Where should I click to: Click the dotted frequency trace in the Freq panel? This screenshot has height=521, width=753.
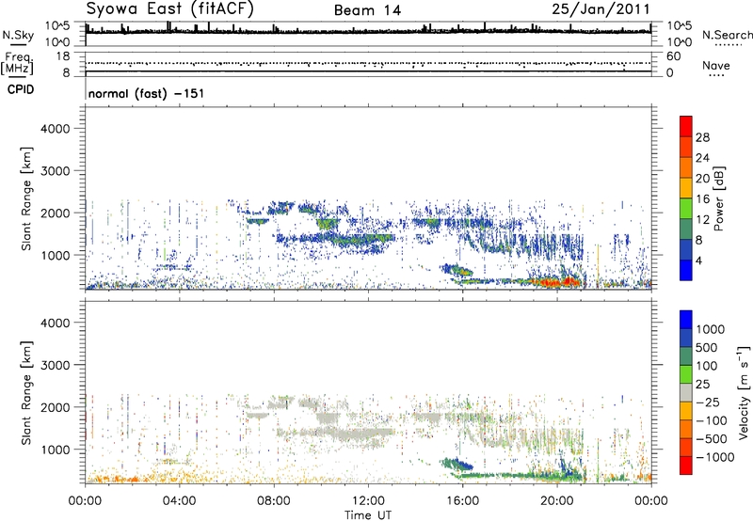(x=368, y=63)
